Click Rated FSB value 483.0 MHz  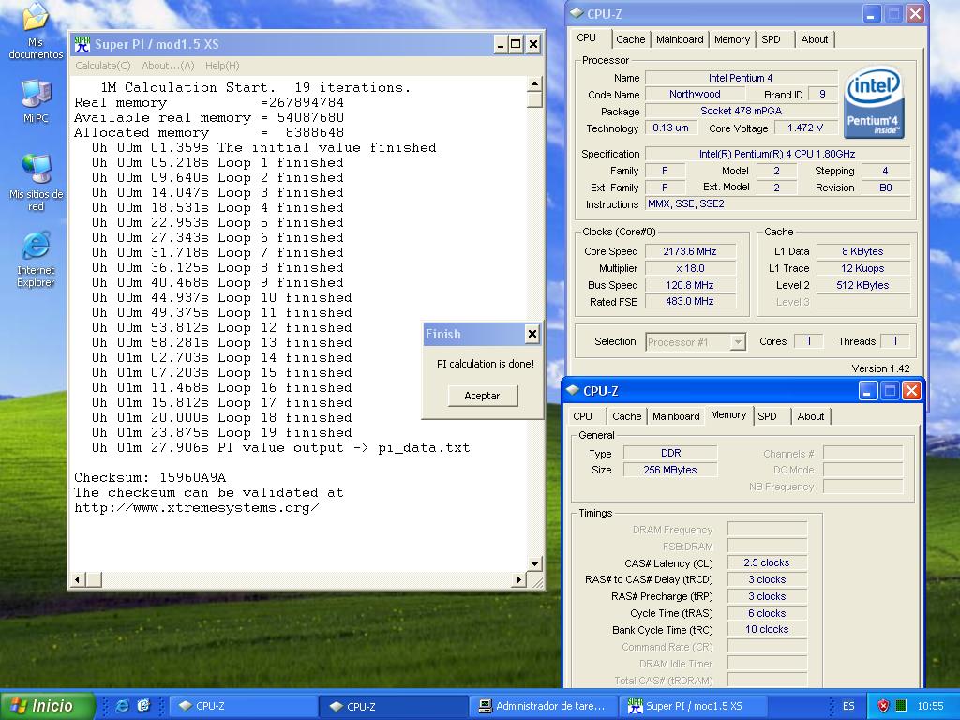[x=689, y=301]
